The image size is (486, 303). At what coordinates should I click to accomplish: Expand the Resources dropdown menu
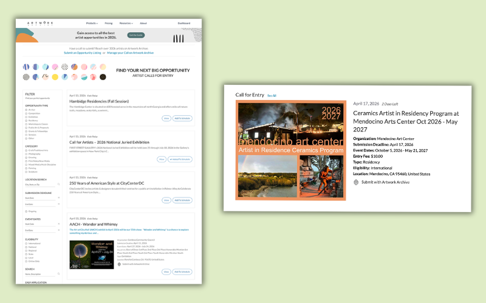(126, 23)
